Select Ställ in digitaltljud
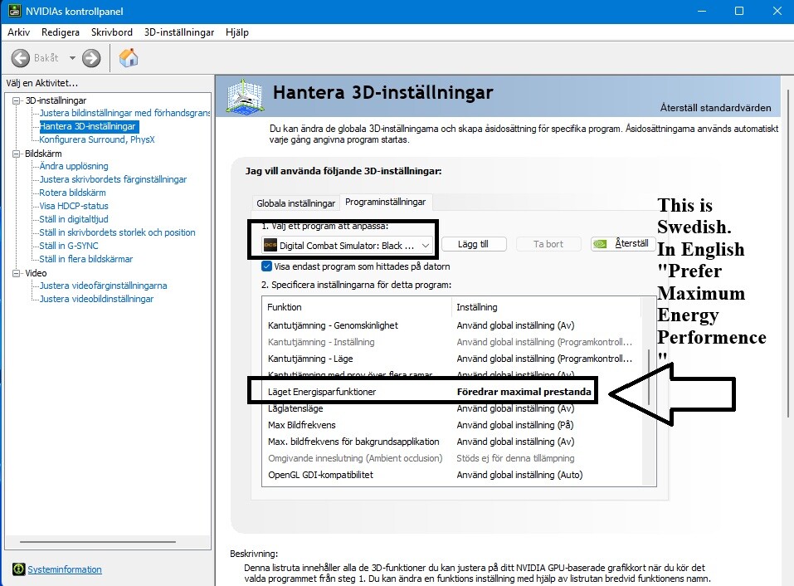Screen dimensions: 794x586 coord(73,219)
